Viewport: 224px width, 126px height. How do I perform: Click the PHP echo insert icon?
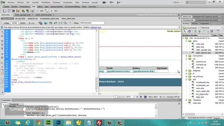tap(42, 11)
